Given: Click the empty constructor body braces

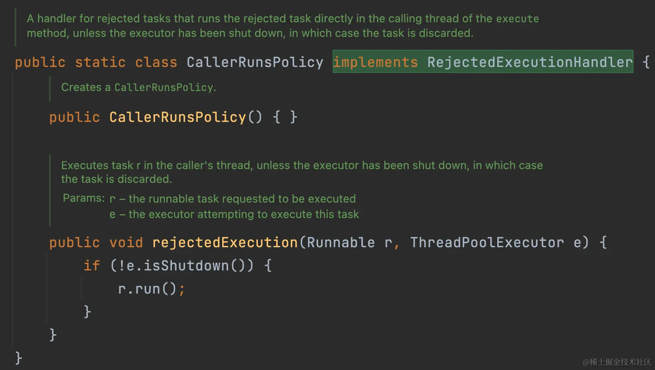Looking at the screenshot, I should pos(285,117).
